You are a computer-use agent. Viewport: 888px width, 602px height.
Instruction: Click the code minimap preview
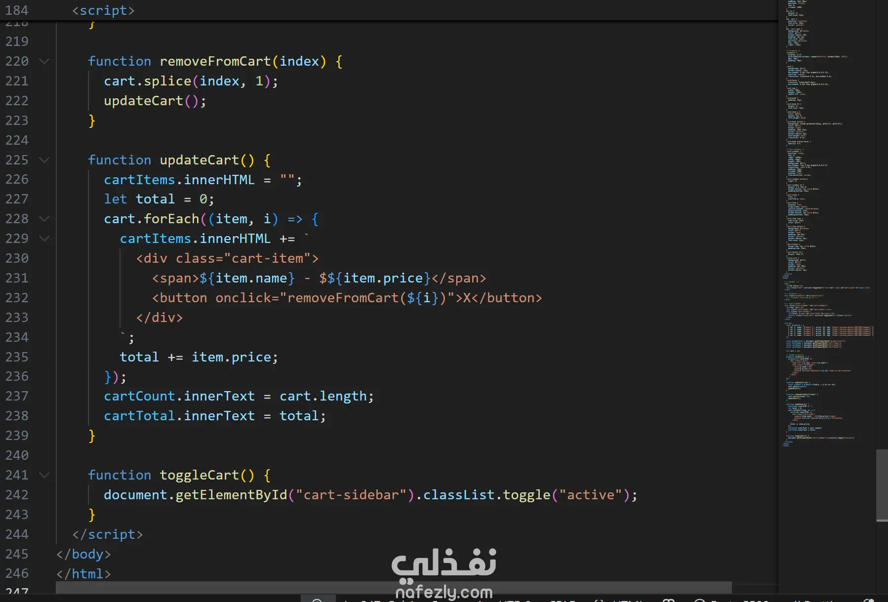point(827,225)
